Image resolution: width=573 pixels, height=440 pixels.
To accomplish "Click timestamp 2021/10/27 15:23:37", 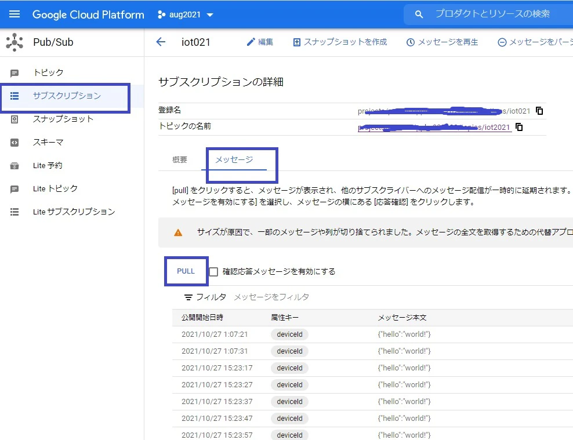I will pyautogui.click(x=217, y=402).
